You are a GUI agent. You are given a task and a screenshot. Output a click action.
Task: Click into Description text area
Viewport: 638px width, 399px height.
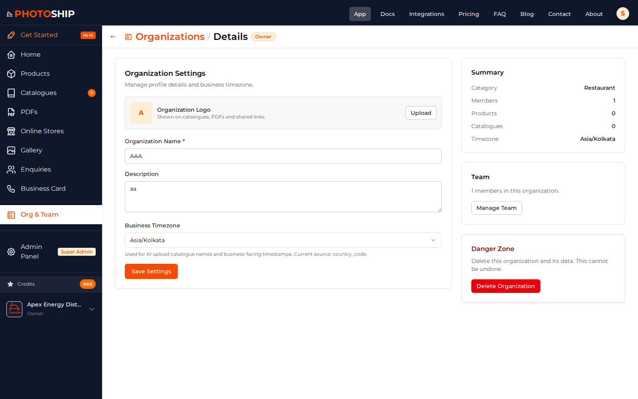point(283,197)
